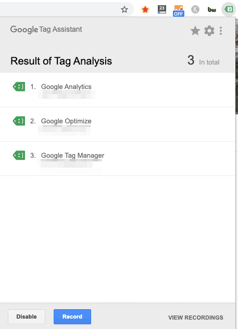
Task: Click the Tag Assistant extension icon
Action: point(229,9)
